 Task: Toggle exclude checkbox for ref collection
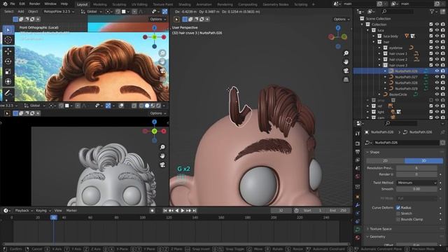coord(431,106)
